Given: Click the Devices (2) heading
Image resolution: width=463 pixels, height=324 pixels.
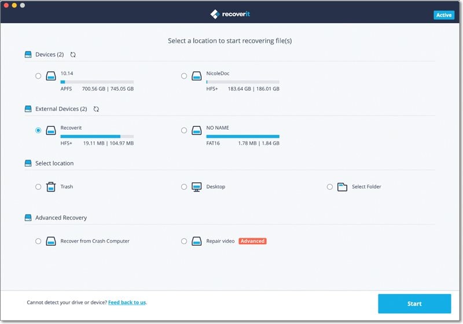Looking at the screenshot, I should tap(50, 54).
